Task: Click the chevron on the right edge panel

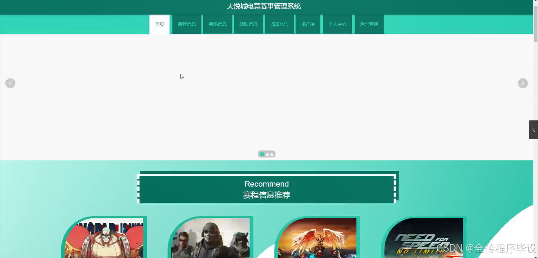Action: click(x=534, y=130)
